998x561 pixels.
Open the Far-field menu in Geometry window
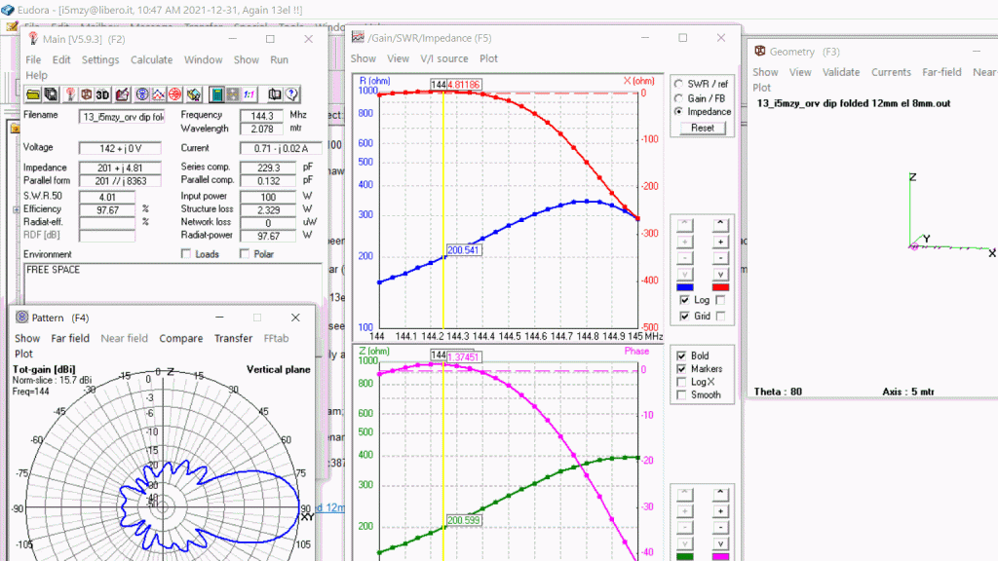[x=942, y=72]
